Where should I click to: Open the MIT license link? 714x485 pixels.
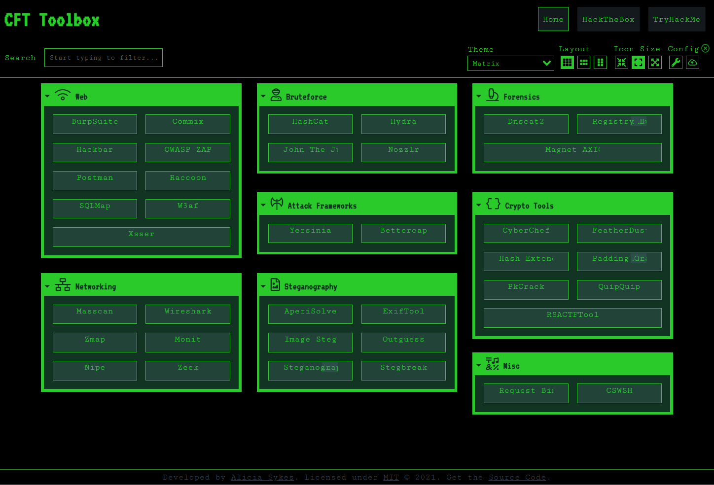391,477
